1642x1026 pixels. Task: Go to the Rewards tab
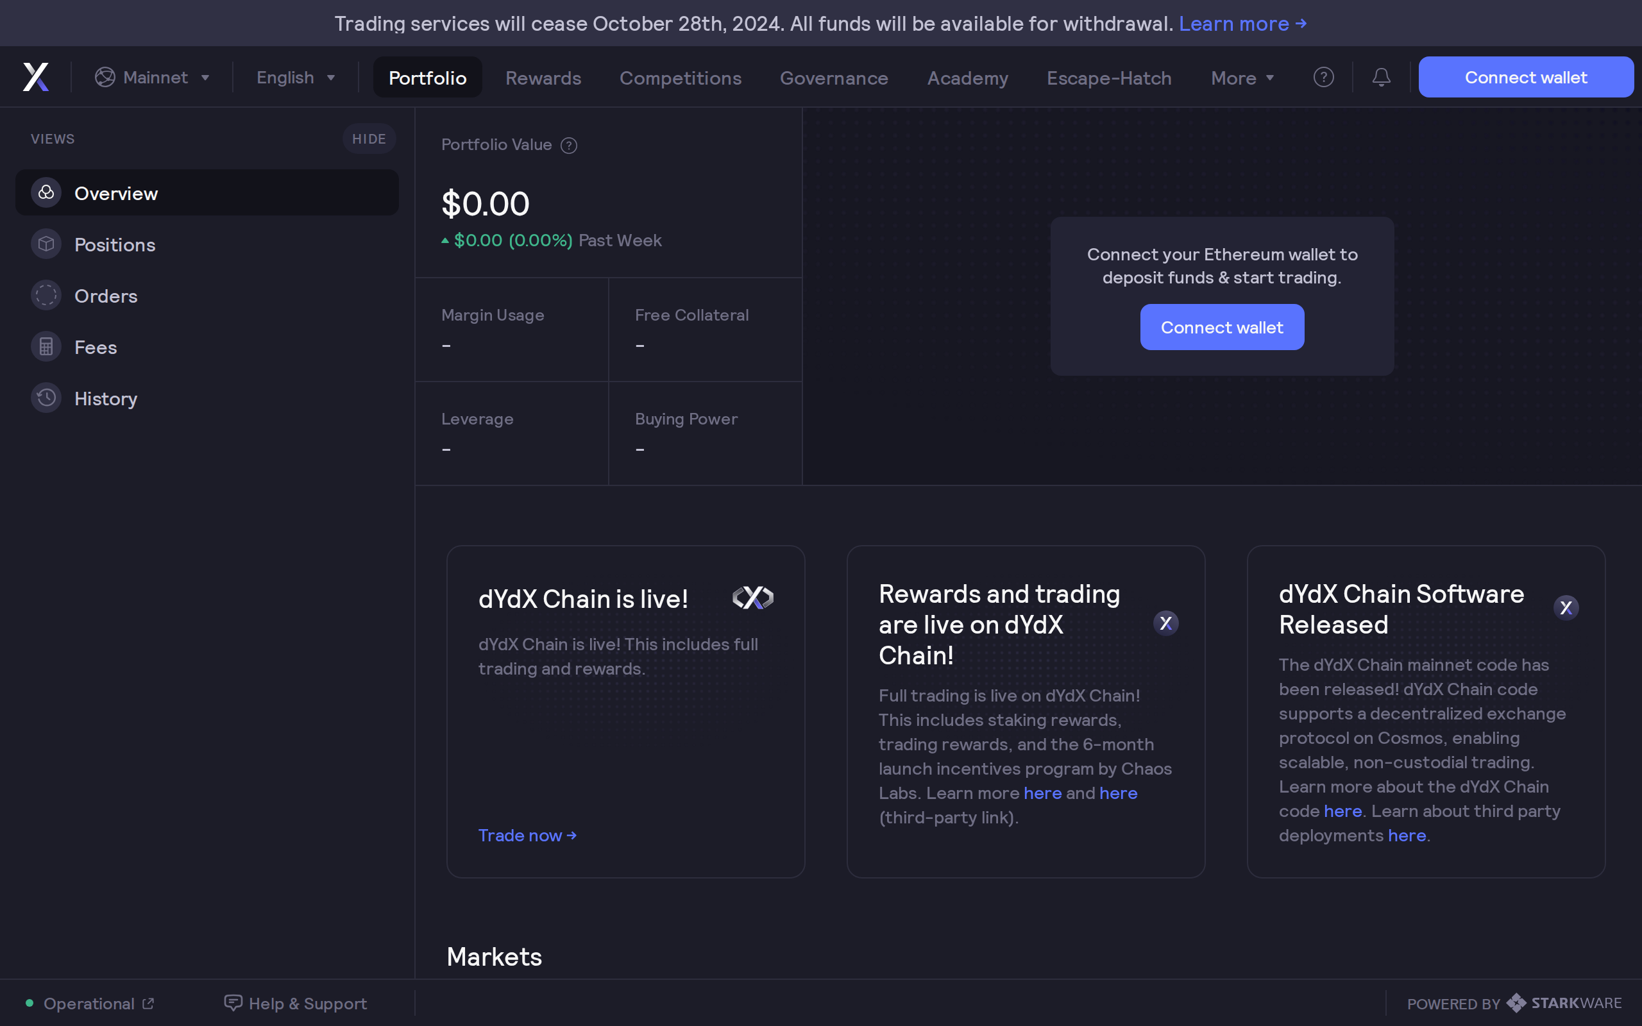543,78
